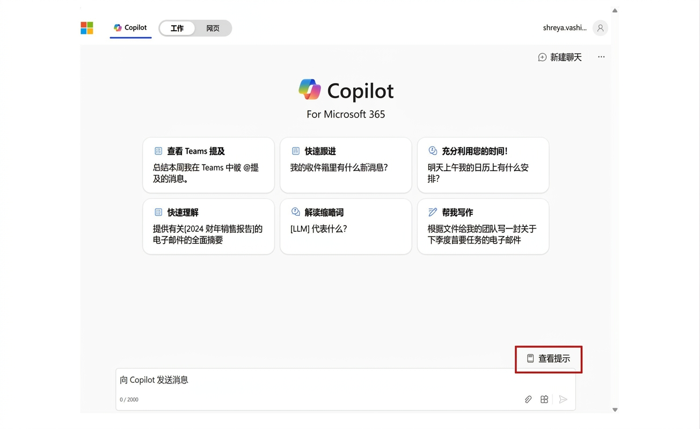Switch to 工作 mode
Screen dimensions: 700x429
click(177, 28)
